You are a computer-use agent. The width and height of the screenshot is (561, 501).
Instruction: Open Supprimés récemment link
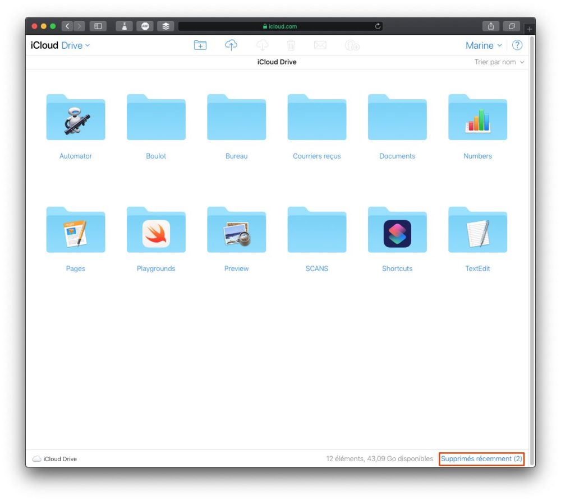tap(481, 458)
